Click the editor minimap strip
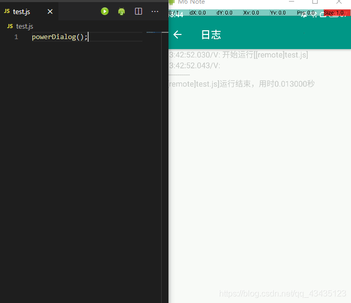Image resolution: width=351 pixels, height=303 pixels. click(x=154, y=32)
